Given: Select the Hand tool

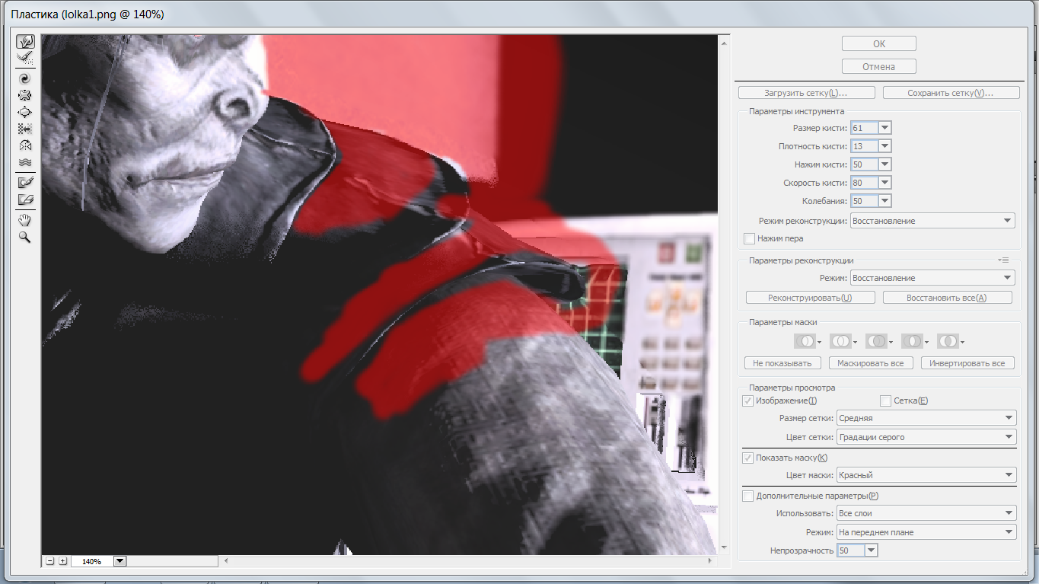Looking at the screenshot, I should (x=24, y=221).
